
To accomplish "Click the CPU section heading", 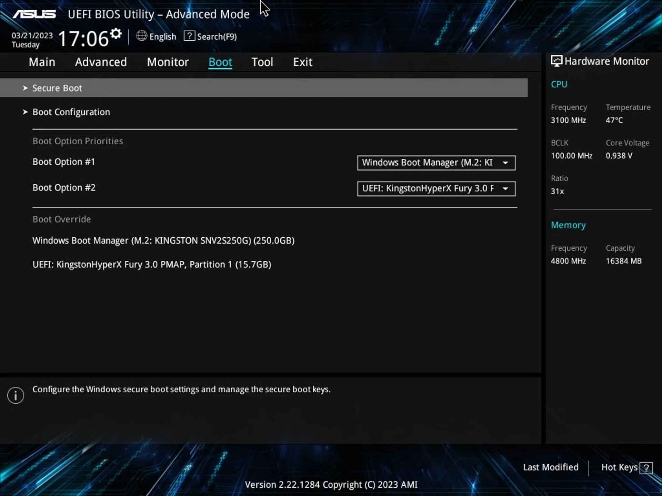I will click(559, 84).
